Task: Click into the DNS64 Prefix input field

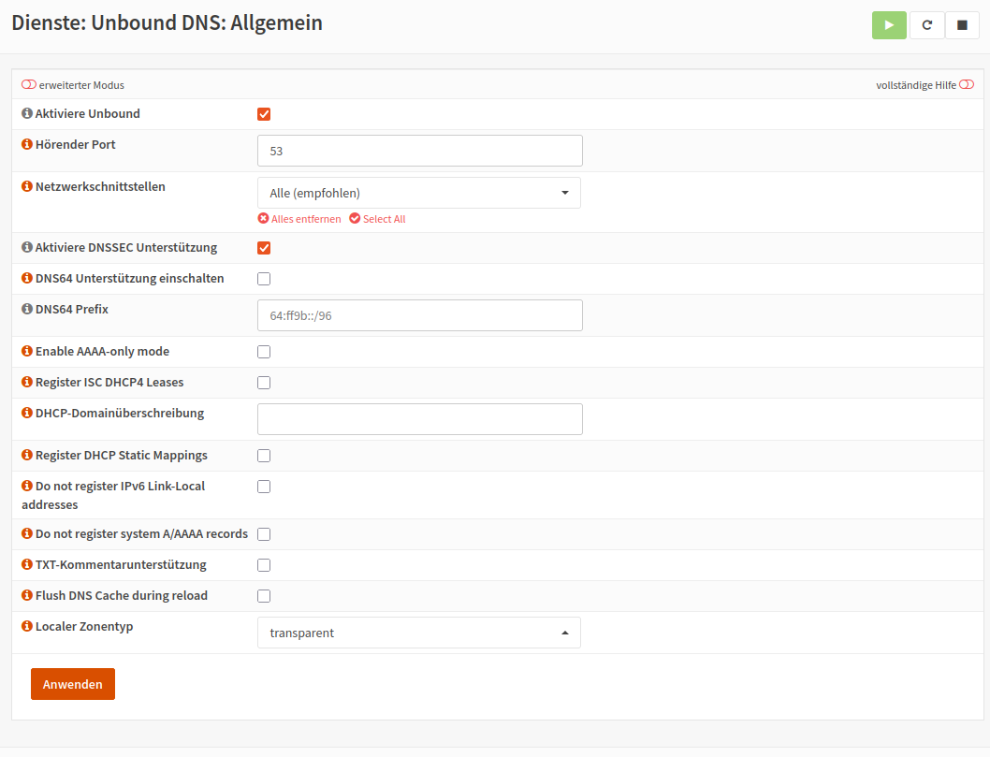Action: point(420,315)
